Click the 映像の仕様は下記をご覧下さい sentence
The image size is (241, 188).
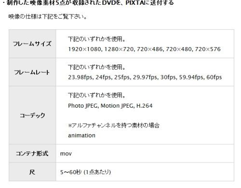coord(48,17)
